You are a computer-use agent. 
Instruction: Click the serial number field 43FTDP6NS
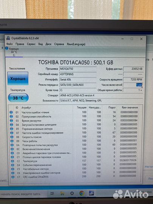click(78, 74)
